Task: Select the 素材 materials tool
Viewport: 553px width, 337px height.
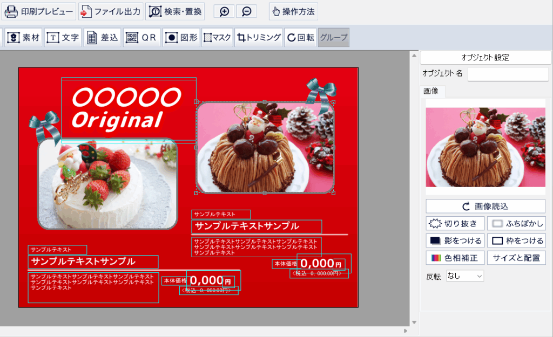Action: pos(24,38)
